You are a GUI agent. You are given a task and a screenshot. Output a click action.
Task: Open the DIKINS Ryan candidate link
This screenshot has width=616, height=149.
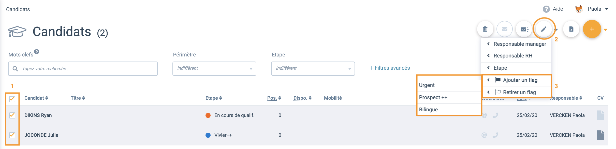tap(38, 115)
